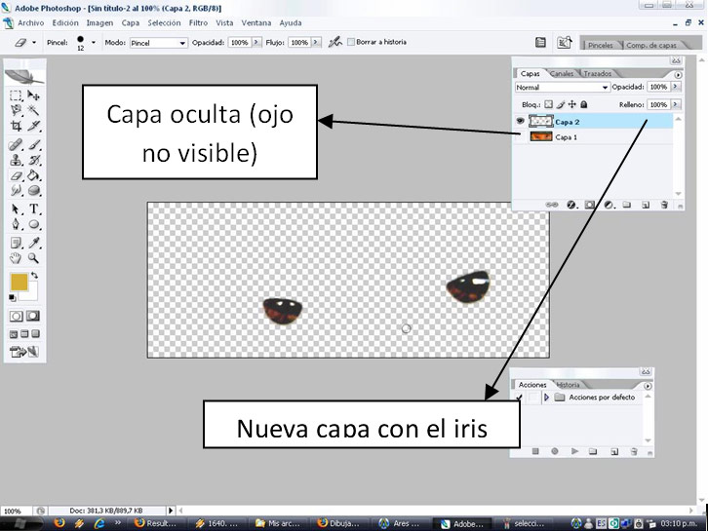This screenshot has height=531, width=708.
Task: Create a new layer in Capas panel
Action: click(646, 205)
